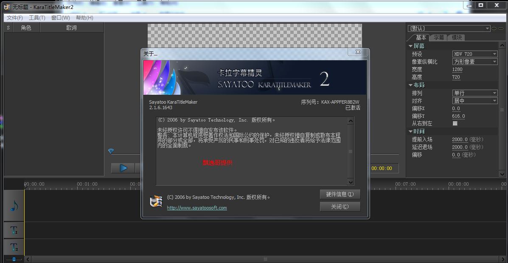The image size is (508, 263).
Task: Toggle the 从右到左 checkbox
Action: (455, 124)
